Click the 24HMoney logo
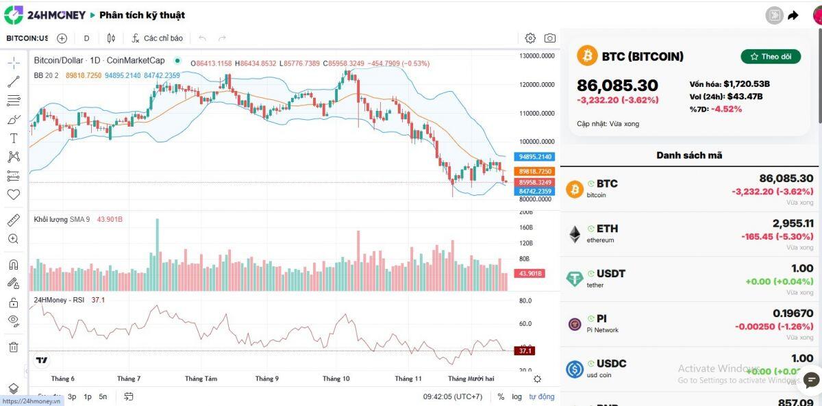Screen dimensions: 822x406 pyautogui.click(x=45, y=14)
